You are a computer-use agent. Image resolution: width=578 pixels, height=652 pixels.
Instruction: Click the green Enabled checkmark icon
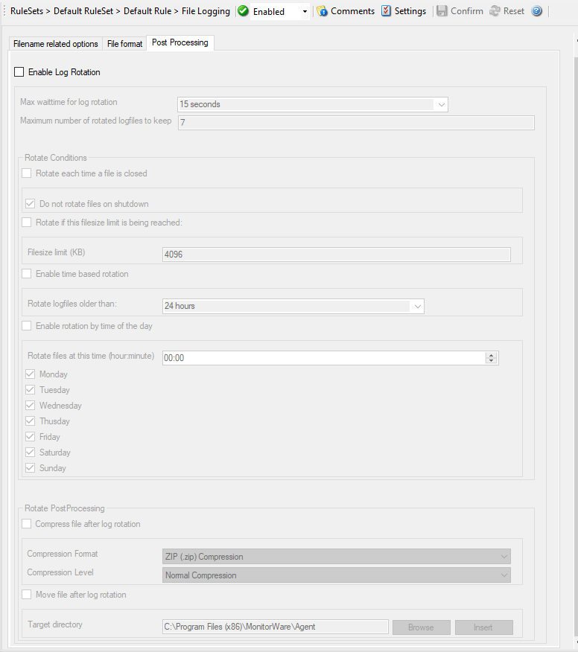[x=243, y=11]
